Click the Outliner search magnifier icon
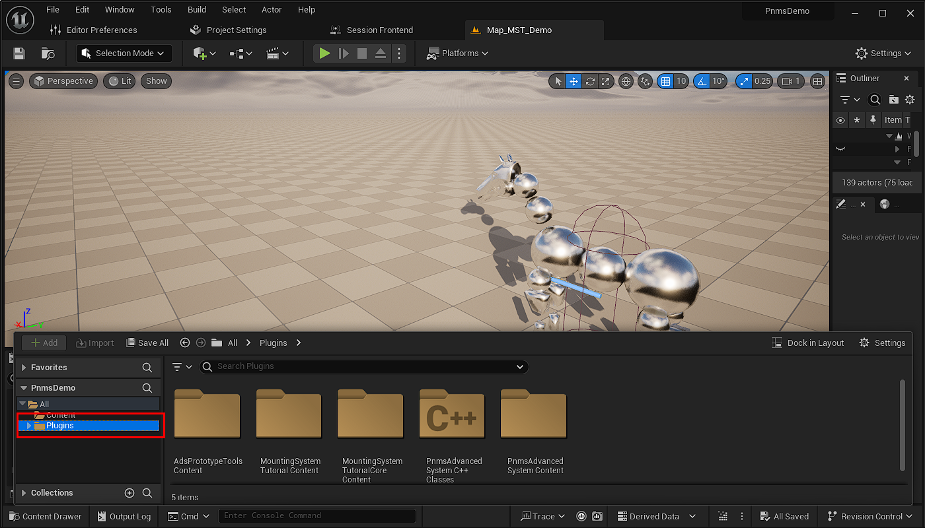The width and height of the screenshot is (925, 528). 875,100
